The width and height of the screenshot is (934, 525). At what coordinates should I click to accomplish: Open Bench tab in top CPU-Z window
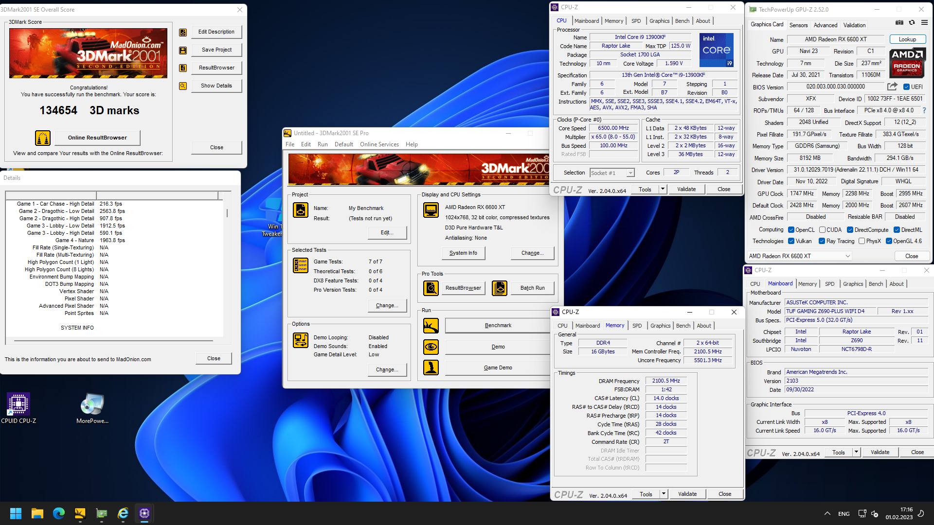683,21
